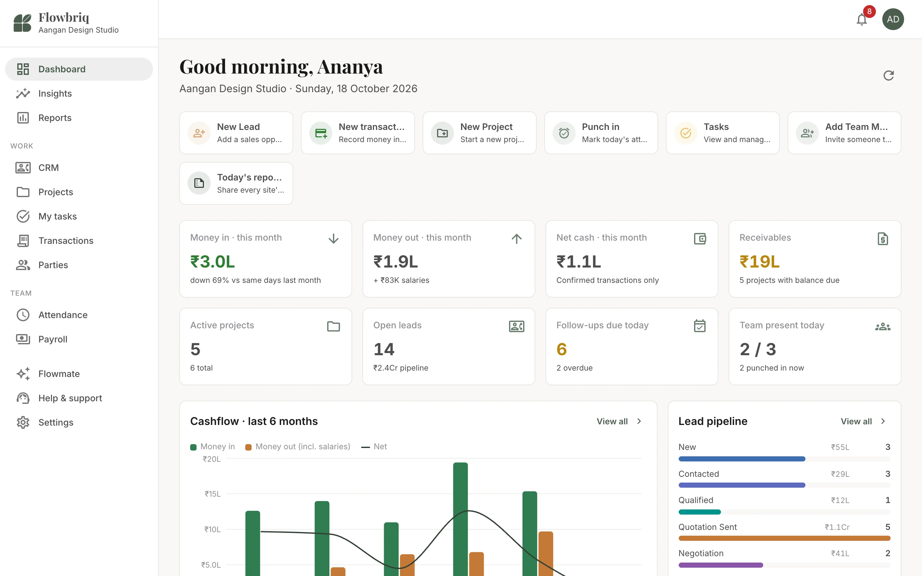The width and height of the screenshot is (922, 576).
Task: Click the Receivables invoice icon
Action: [x=883, y=238]
